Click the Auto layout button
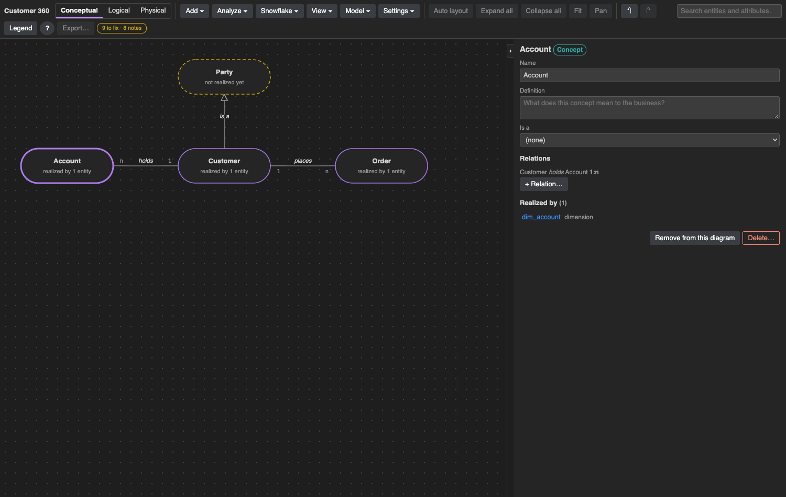Viewport: 786px width, 497px height. click(x=451, y=11)
